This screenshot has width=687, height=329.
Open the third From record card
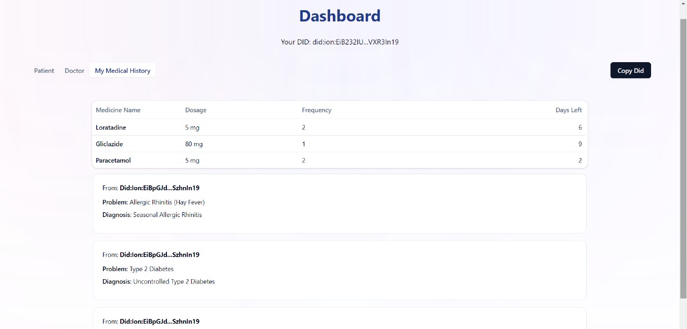coord(339,320)
